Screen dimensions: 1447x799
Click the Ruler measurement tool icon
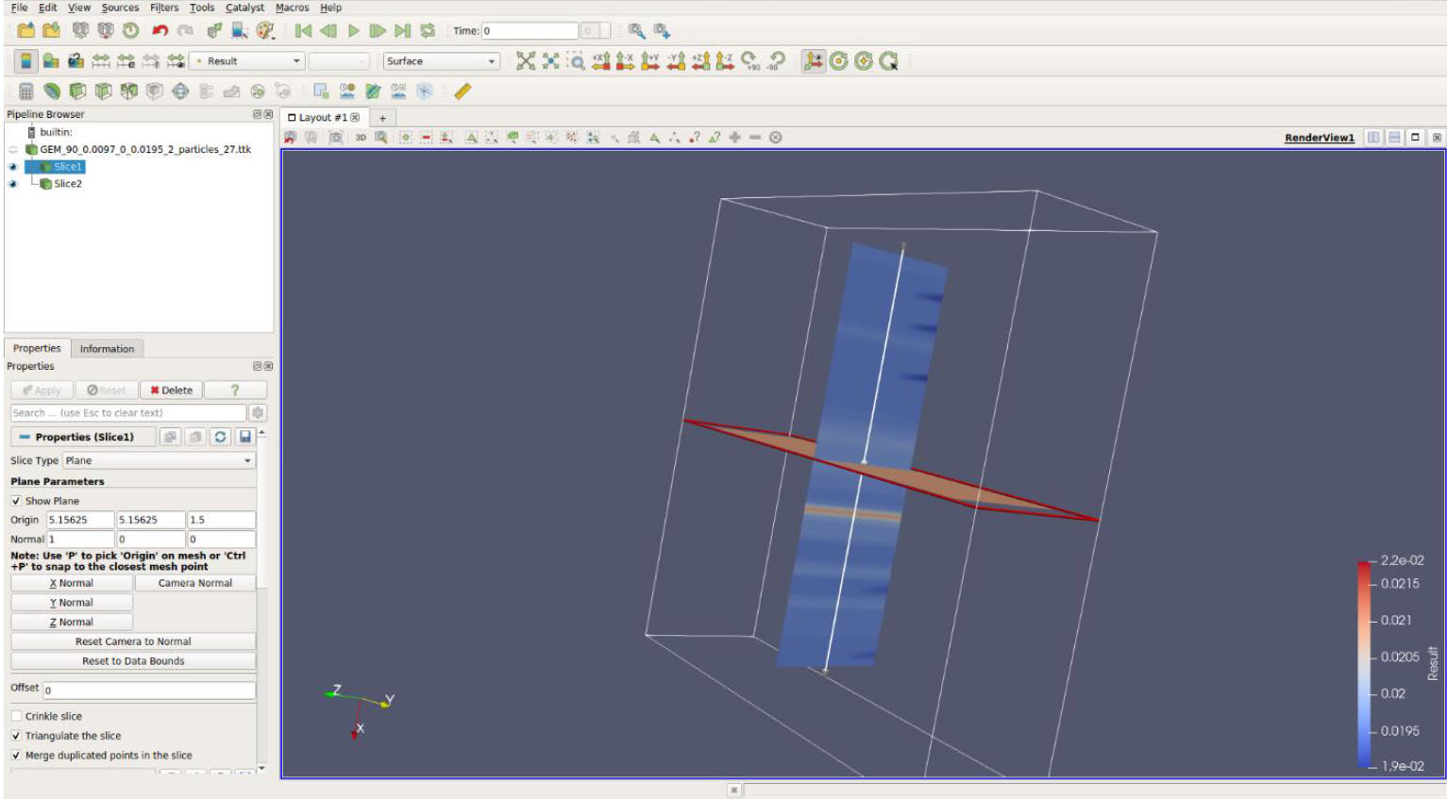[463, 92]
